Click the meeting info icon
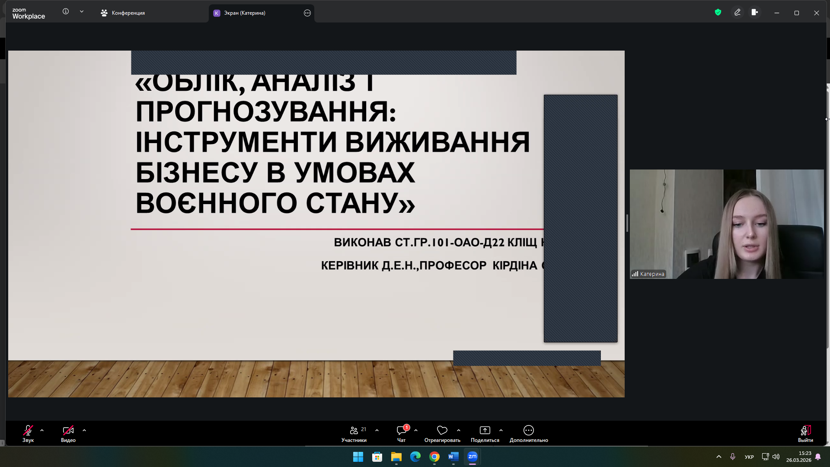The image size is (830, 467). pyautogui.click(x=66, y=12)
